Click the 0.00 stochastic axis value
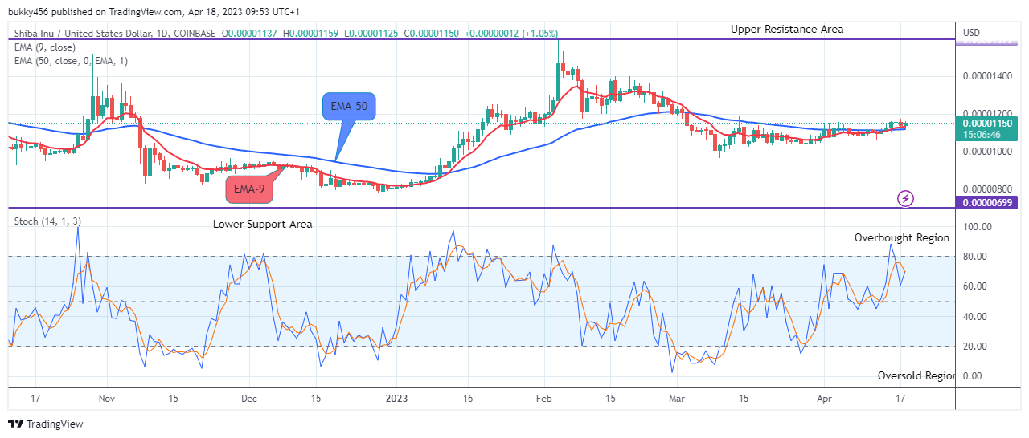Viewport: 1029px width, 438px height. (x=972, y=375)
